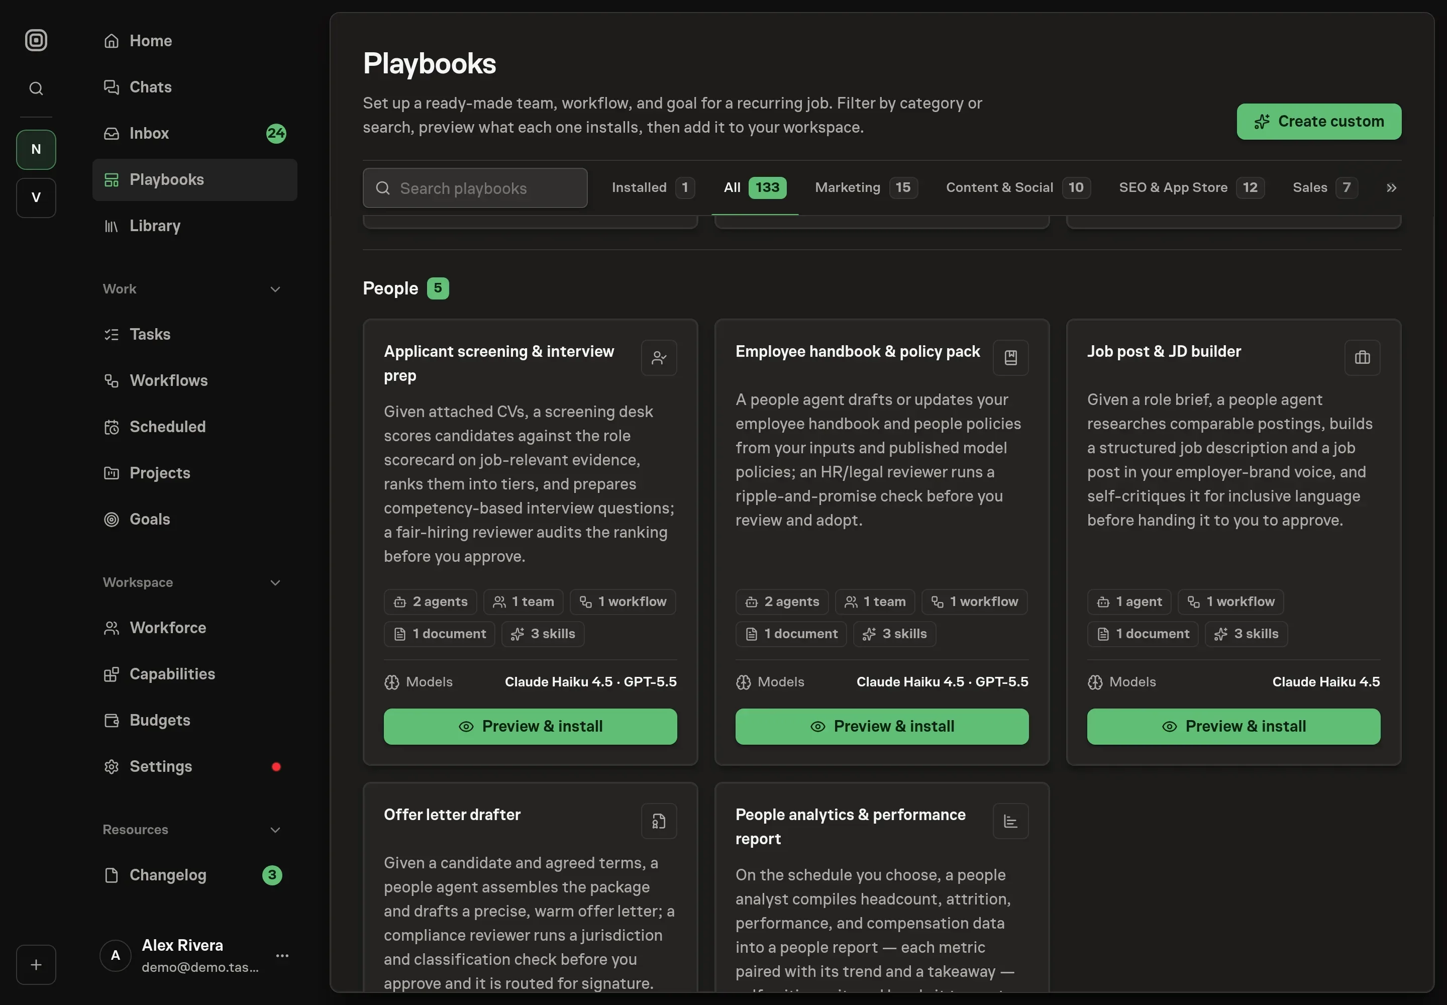The height and width of the screenshot is (1005, 1447).
Task: Click the People section count badge 5
Action: pos(438,288)
